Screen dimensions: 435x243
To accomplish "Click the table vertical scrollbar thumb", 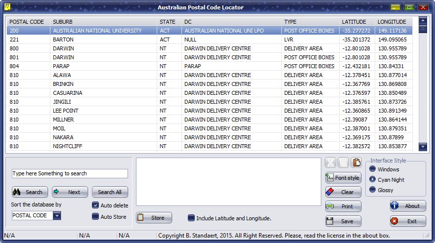I will (x=423, y=29).
